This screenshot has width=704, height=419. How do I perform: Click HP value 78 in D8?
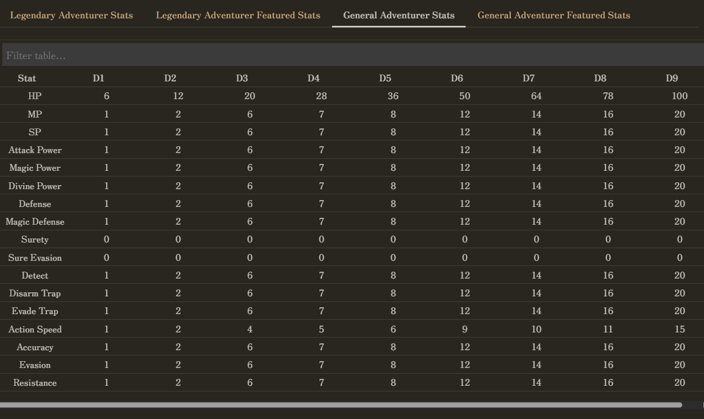tap(608, 96)
